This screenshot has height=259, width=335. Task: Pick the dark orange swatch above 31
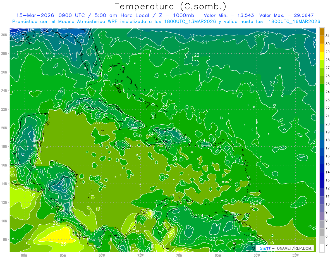(322, 32)
